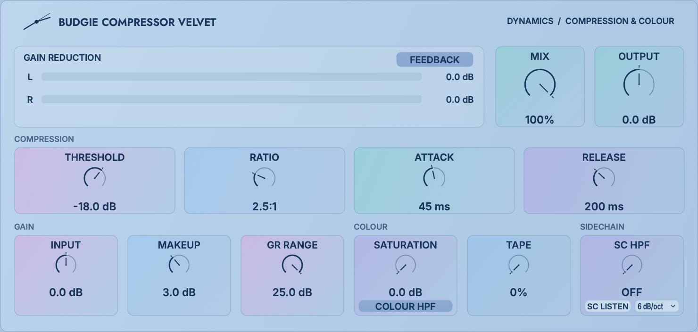Click the GR Range knob
This screenshot has width=698, height=332.
pos(292,265)
